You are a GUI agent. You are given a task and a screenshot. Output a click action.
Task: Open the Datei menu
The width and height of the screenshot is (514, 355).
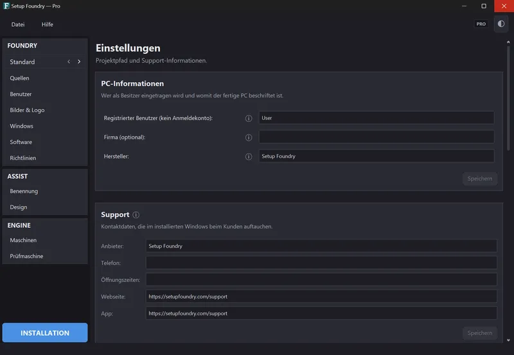(x=18, y=24)
